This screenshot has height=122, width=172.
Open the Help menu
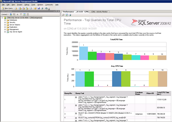pyautogui.click(x=57, y=5)
